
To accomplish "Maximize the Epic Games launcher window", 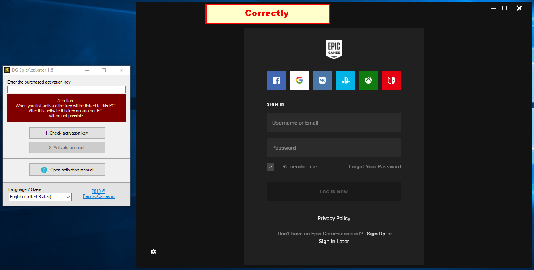I will coord(504,8).
